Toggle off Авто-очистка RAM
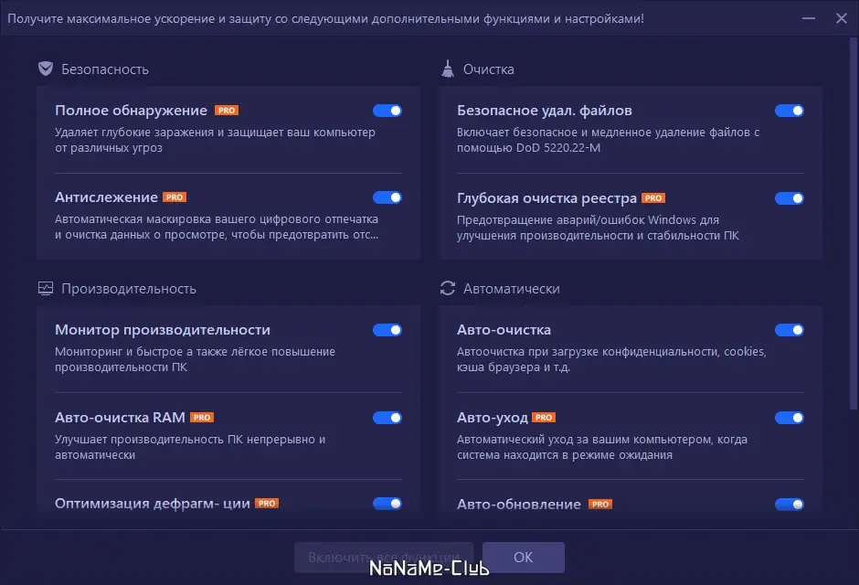Viewport: 859px width, 585px height. coord(387,417)
